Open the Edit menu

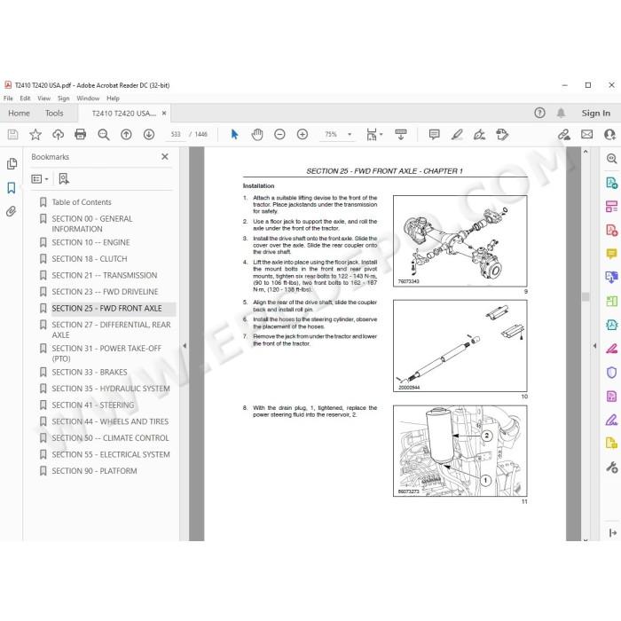(x=25, y=98)
